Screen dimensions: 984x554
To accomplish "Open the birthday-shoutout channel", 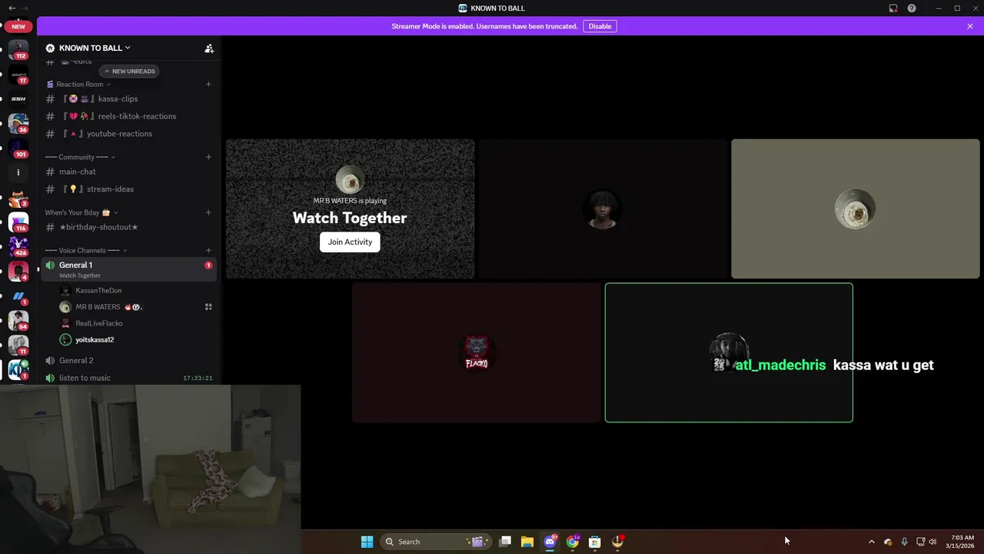I will click(129, 227).
